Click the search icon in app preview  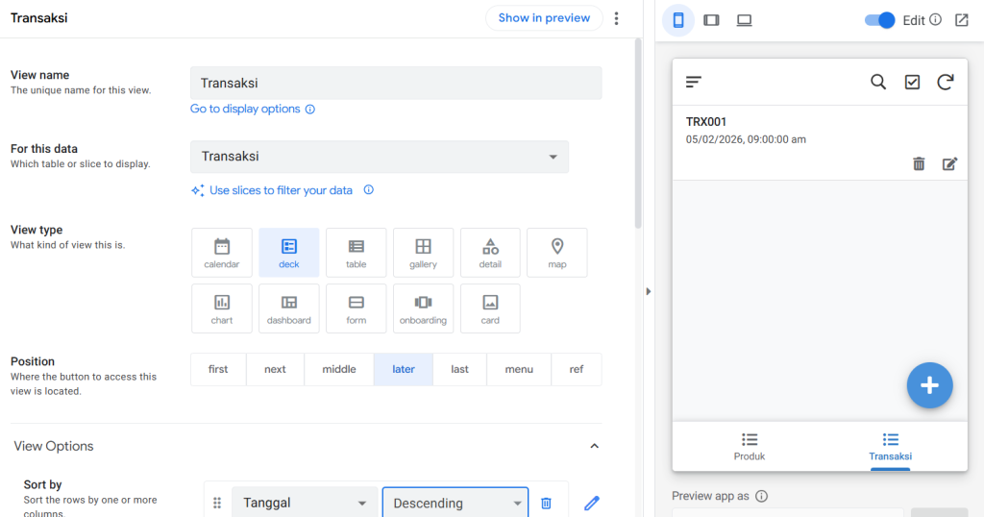point(878,82)
